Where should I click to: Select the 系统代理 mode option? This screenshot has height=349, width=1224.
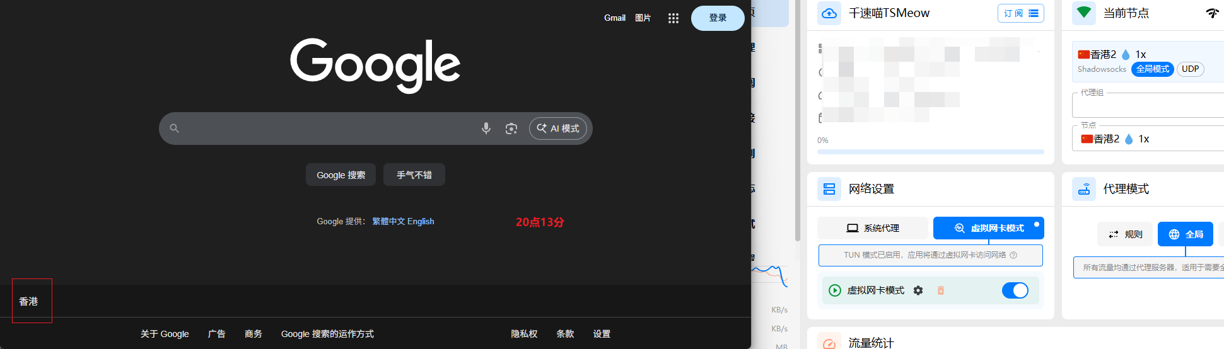[873, 228]
